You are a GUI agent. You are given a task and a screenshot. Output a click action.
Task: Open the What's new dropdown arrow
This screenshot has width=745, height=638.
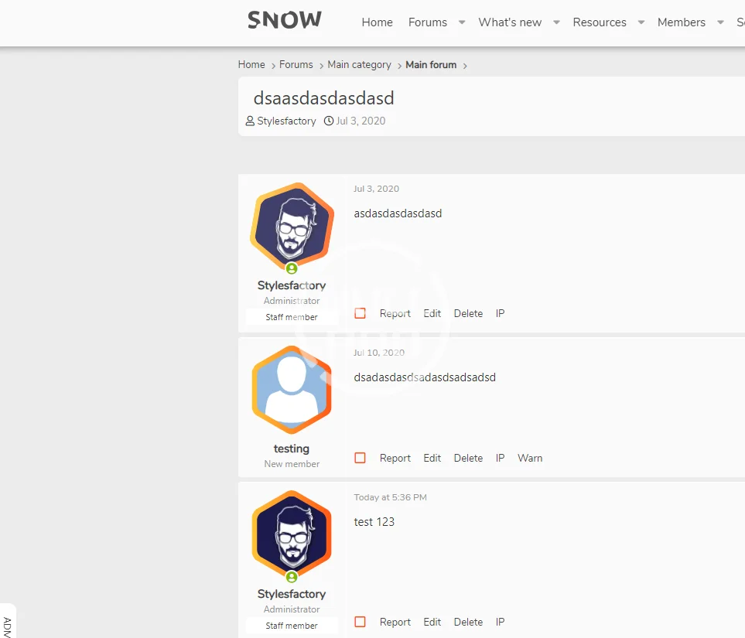click(556, 22)
